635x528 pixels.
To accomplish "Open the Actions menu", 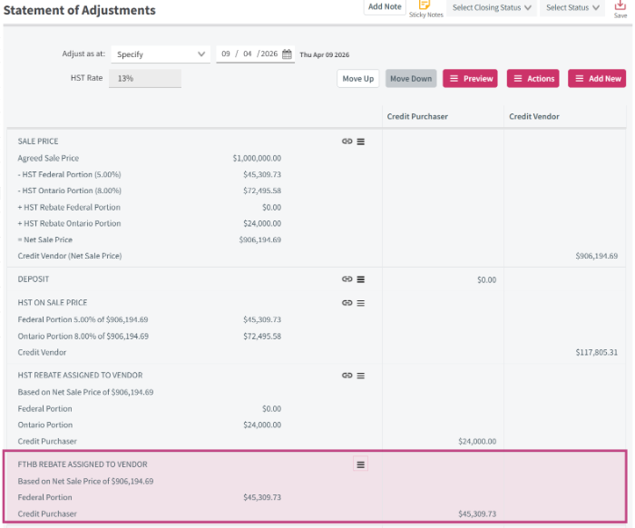I will (x=533, y=79).
